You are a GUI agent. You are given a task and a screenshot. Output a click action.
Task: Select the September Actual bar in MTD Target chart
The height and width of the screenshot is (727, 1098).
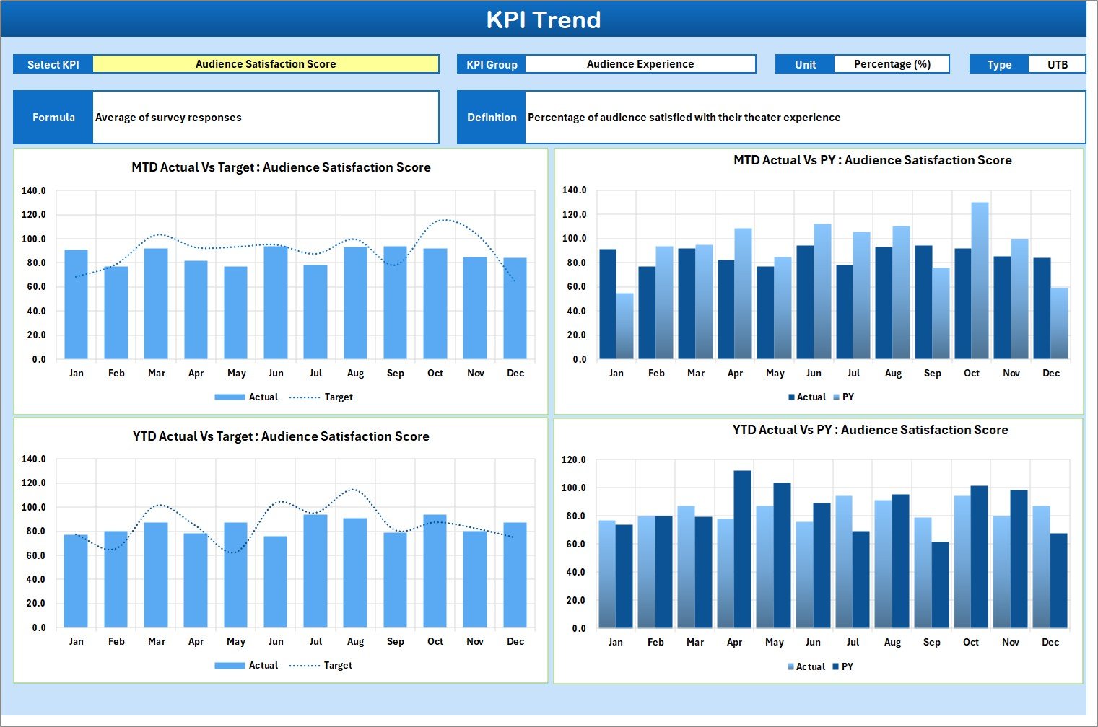[396, 303]
